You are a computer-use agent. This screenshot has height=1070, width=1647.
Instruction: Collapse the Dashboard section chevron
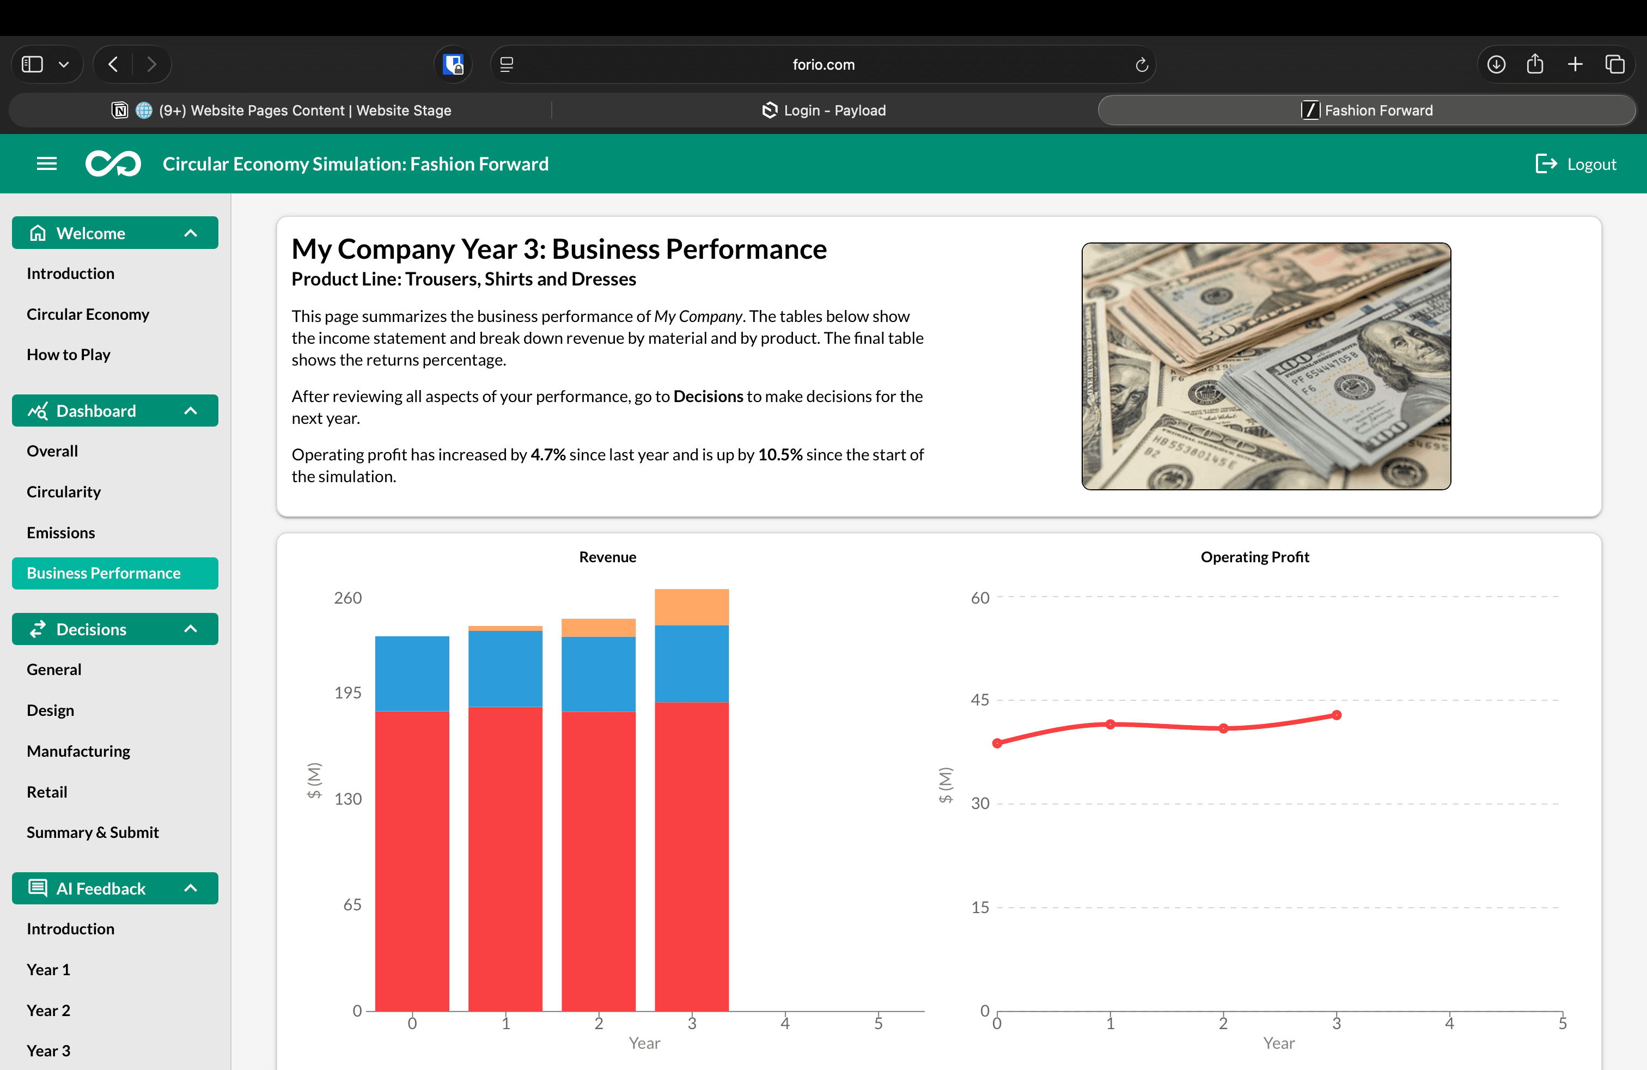click(191, 411)
